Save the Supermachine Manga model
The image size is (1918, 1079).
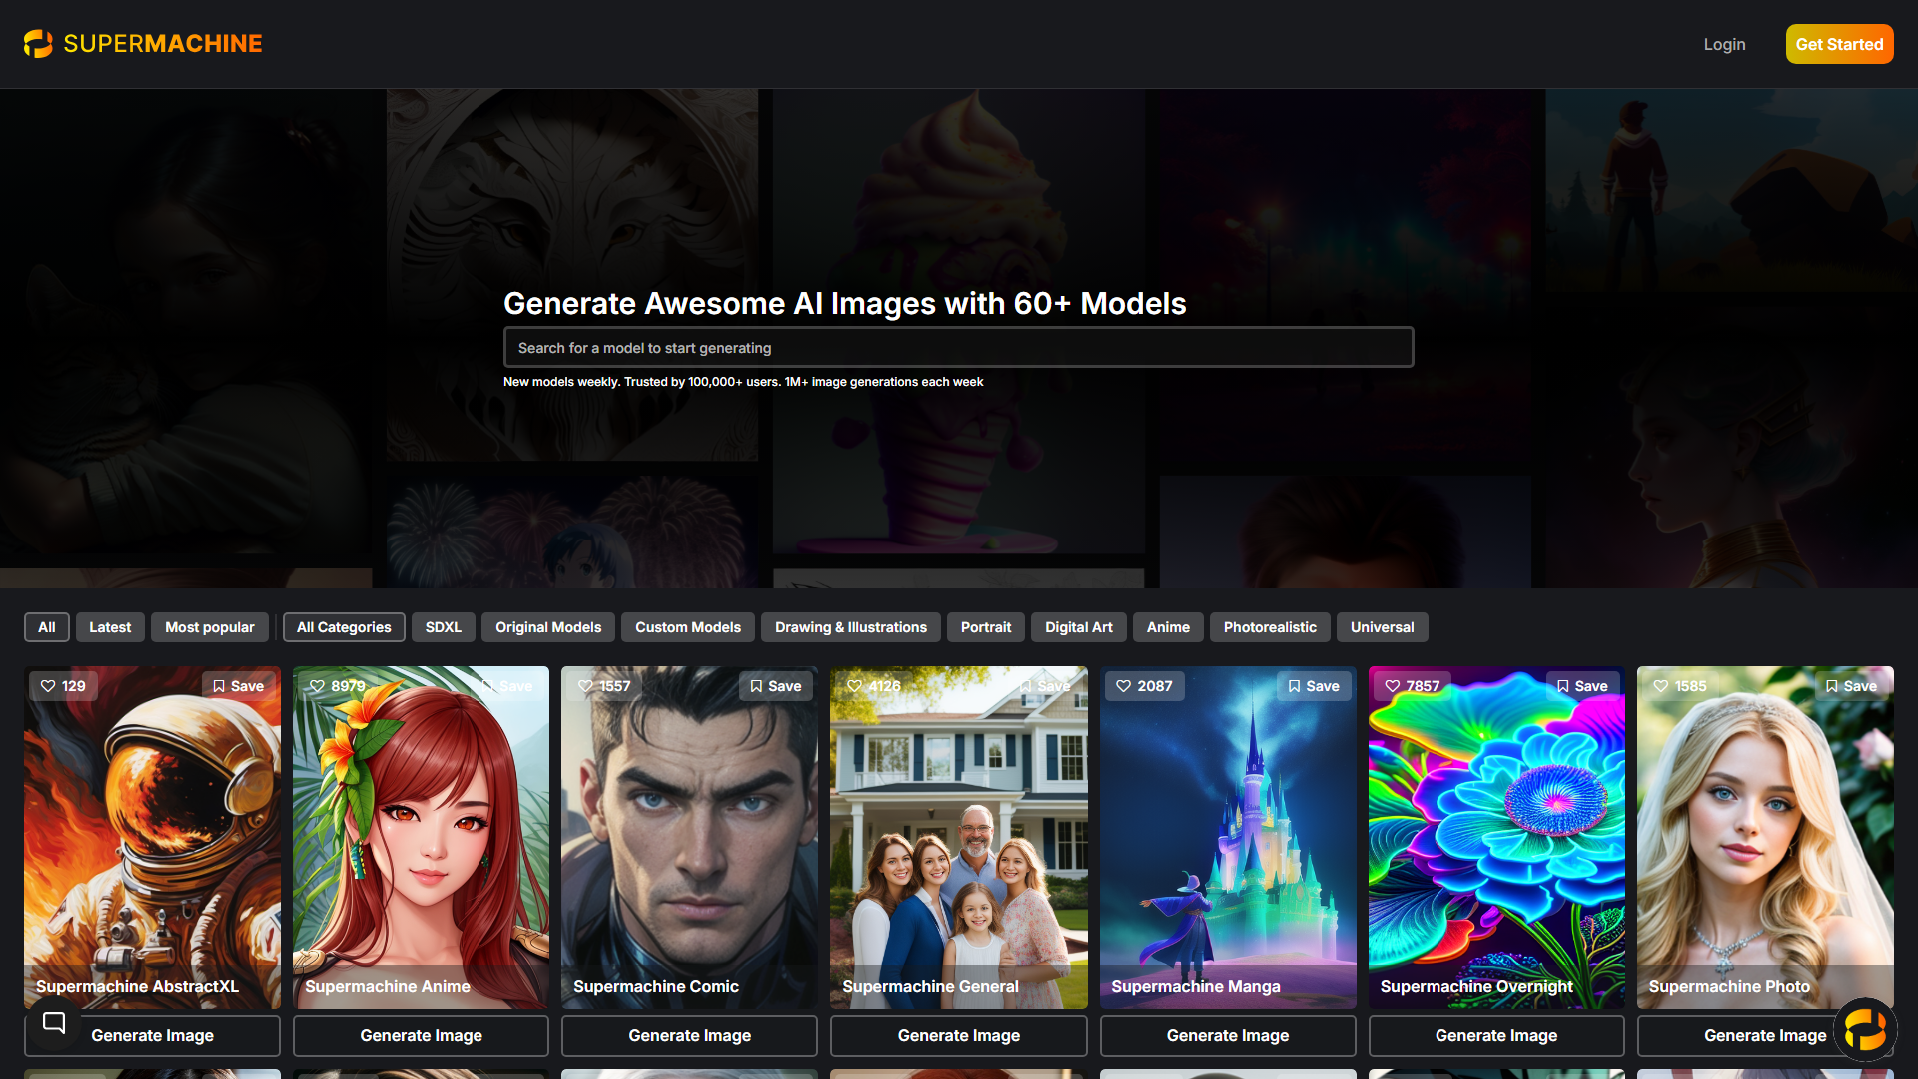click(1314, 686)
